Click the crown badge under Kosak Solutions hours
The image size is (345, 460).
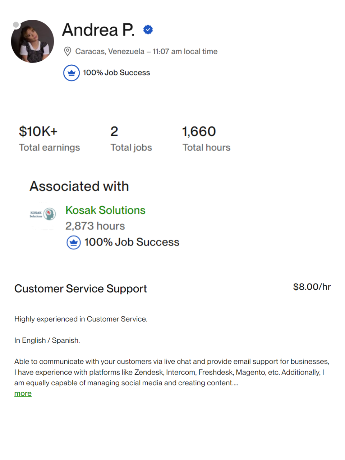[74, 243]
